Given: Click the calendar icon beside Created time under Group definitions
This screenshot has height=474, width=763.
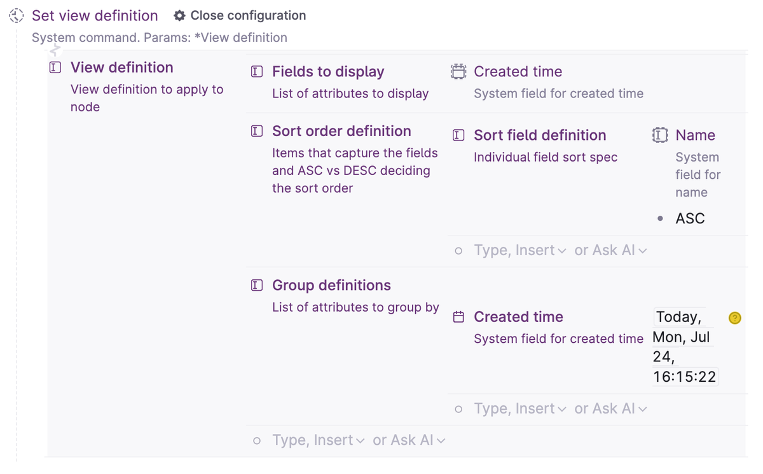Looking at the screenshot, I should click(458, 317).
